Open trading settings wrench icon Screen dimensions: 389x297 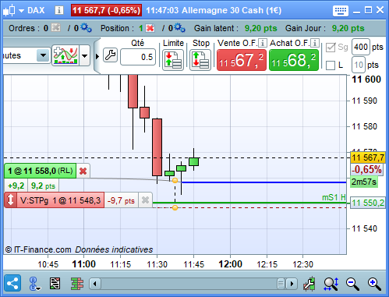[x=110, y=55]
